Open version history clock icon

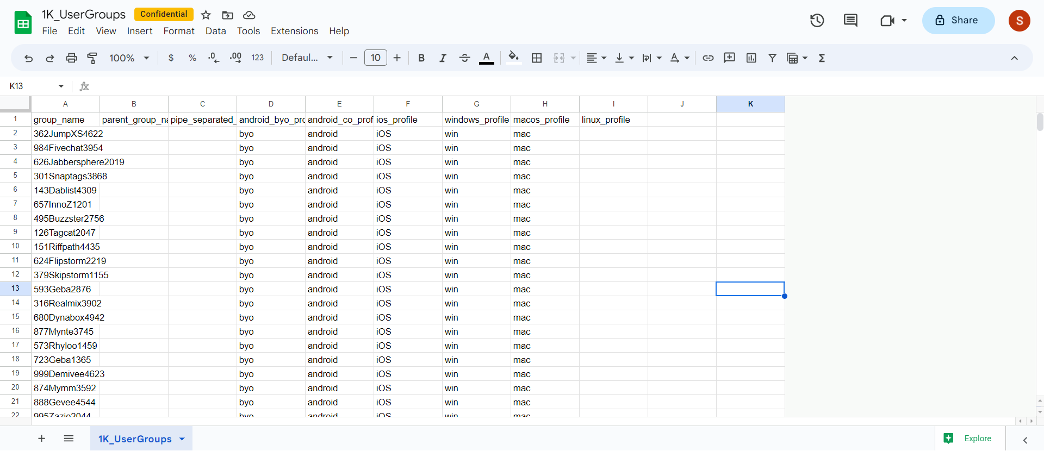817,21
